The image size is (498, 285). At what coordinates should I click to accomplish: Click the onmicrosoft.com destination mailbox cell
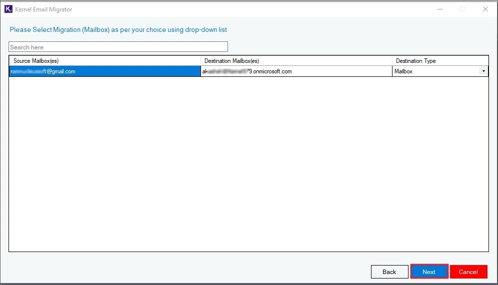tap(296, 71)
